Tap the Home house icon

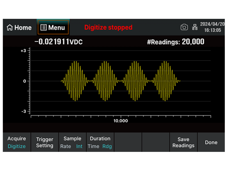click(x=10, y=28)
